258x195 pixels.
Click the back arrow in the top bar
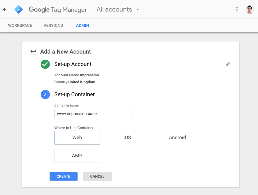5,10
